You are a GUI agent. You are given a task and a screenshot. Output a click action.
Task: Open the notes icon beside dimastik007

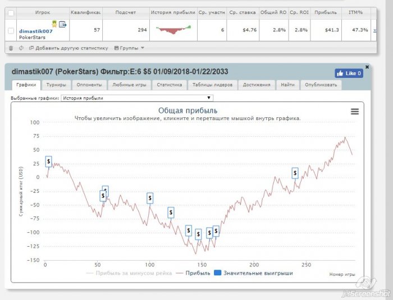(x=63, y=24)
